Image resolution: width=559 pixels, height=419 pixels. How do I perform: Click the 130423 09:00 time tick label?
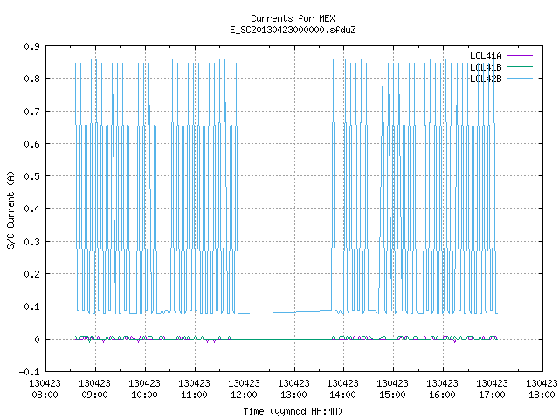click(x=95, y=389)
